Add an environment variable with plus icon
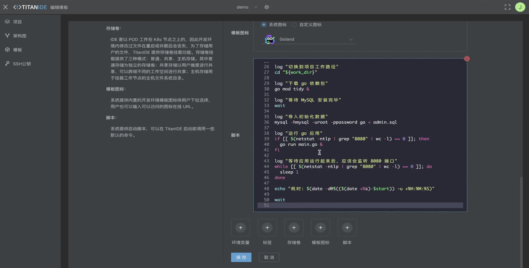This screenshot has width=529, height=268. 240,228
